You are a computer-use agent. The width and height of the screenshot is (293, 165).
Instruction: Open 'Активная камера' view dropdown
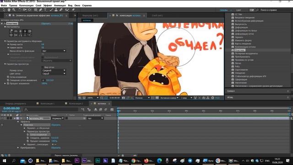(169, 98)
